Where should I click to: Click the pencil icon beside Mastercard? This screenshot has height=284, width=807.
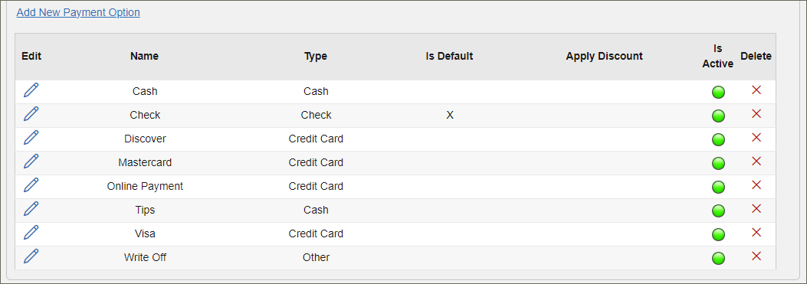pos(31,161)
